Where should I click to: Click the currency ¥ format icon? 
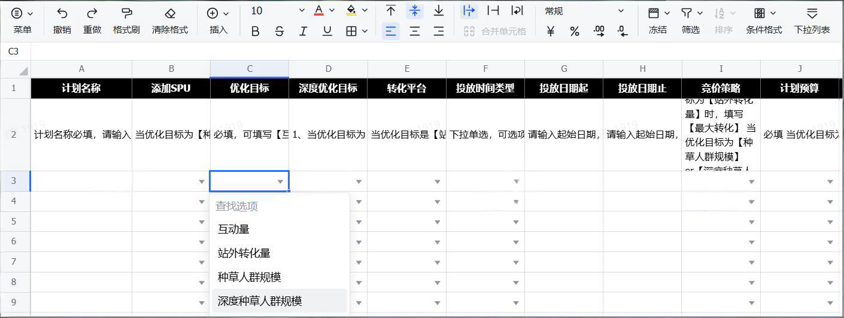(x=551, y=32)
